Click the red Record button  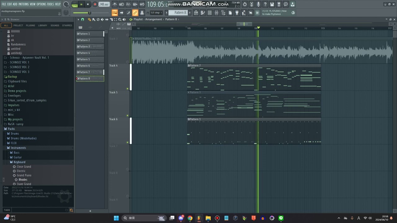(95, 4)
